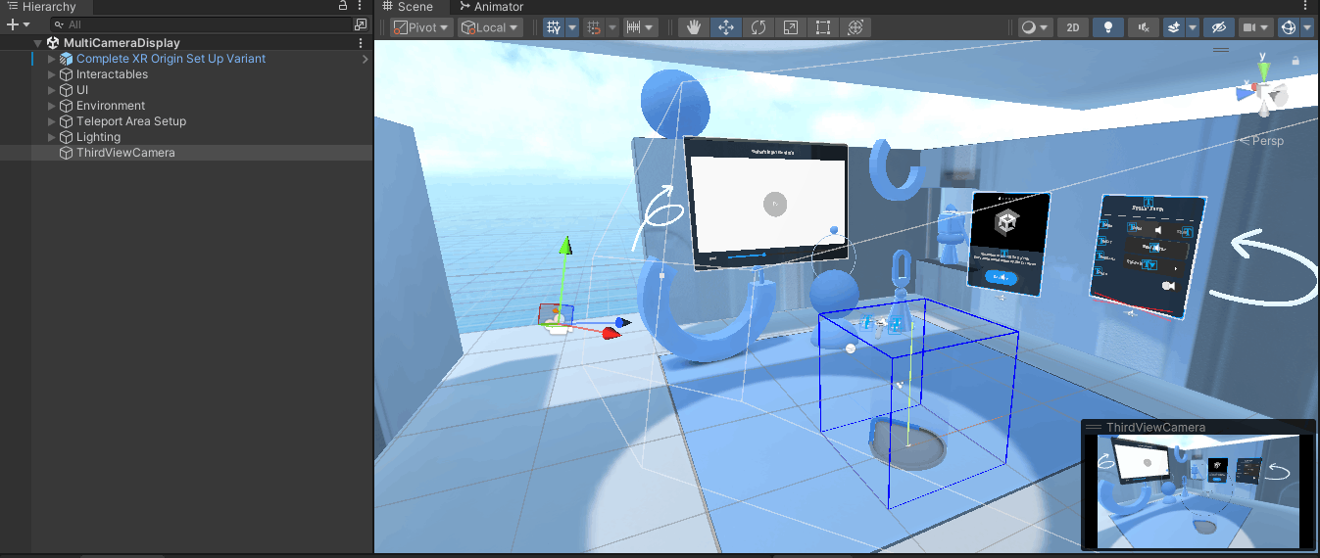1320x558 pixels.
Task: Expand the Environment object arrow
Action: [53, 106]
